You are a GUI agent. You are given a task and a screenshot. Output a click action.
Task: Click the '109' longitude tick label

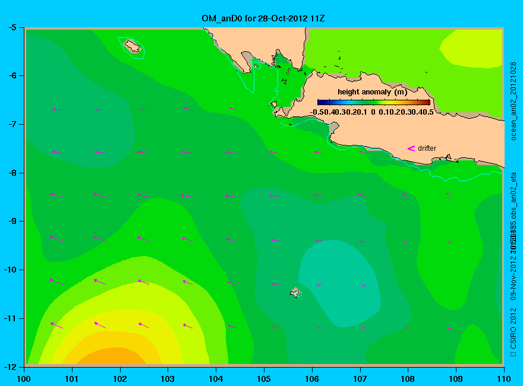pos(456,379)
